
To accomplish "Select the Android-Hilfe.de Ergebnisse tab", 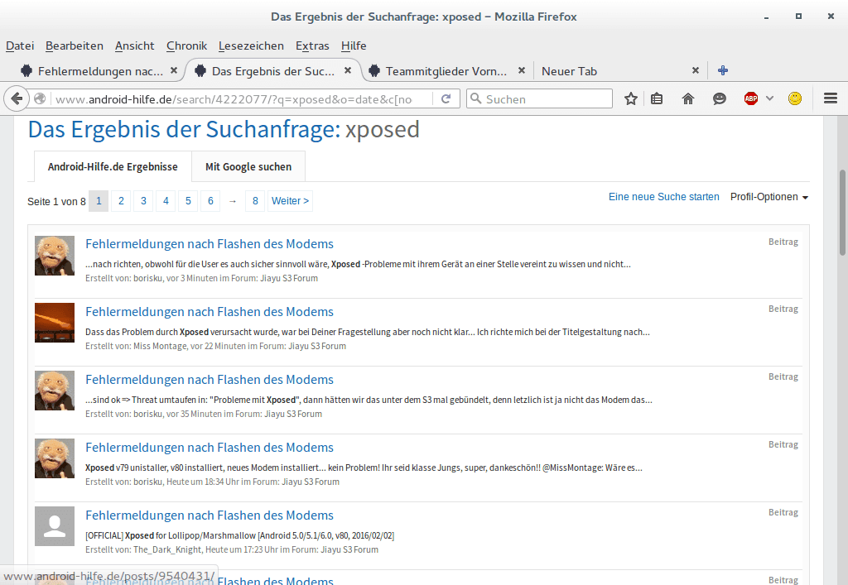I will click(113, 167).
